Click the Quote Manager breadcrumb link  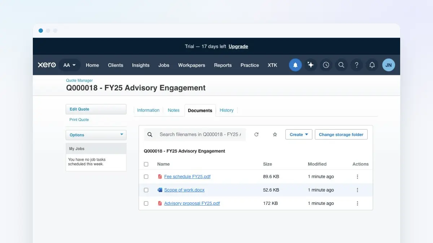click(x=79, y=81)
